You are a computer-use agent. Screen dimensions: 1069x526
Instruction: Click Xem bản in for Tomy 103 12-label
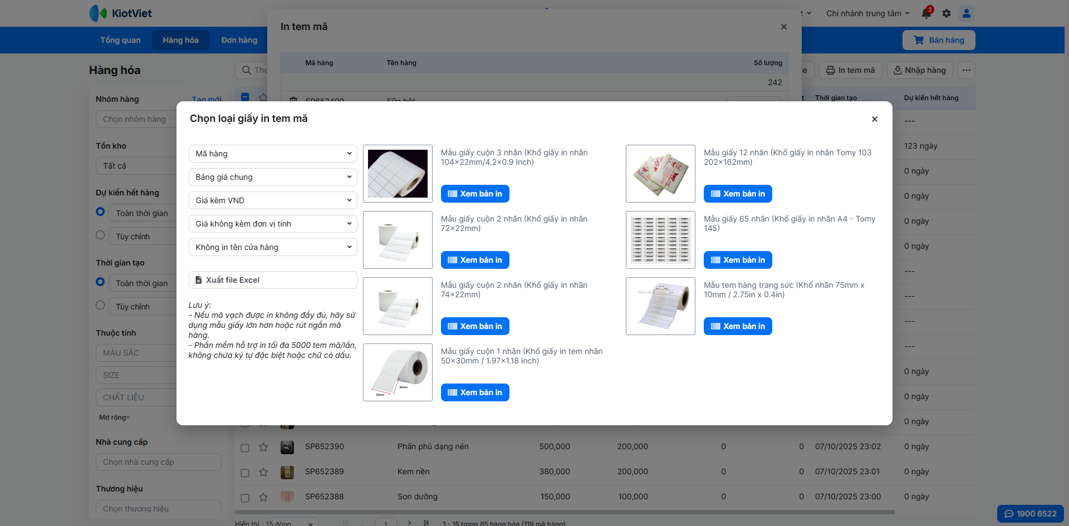coord(738,194)
